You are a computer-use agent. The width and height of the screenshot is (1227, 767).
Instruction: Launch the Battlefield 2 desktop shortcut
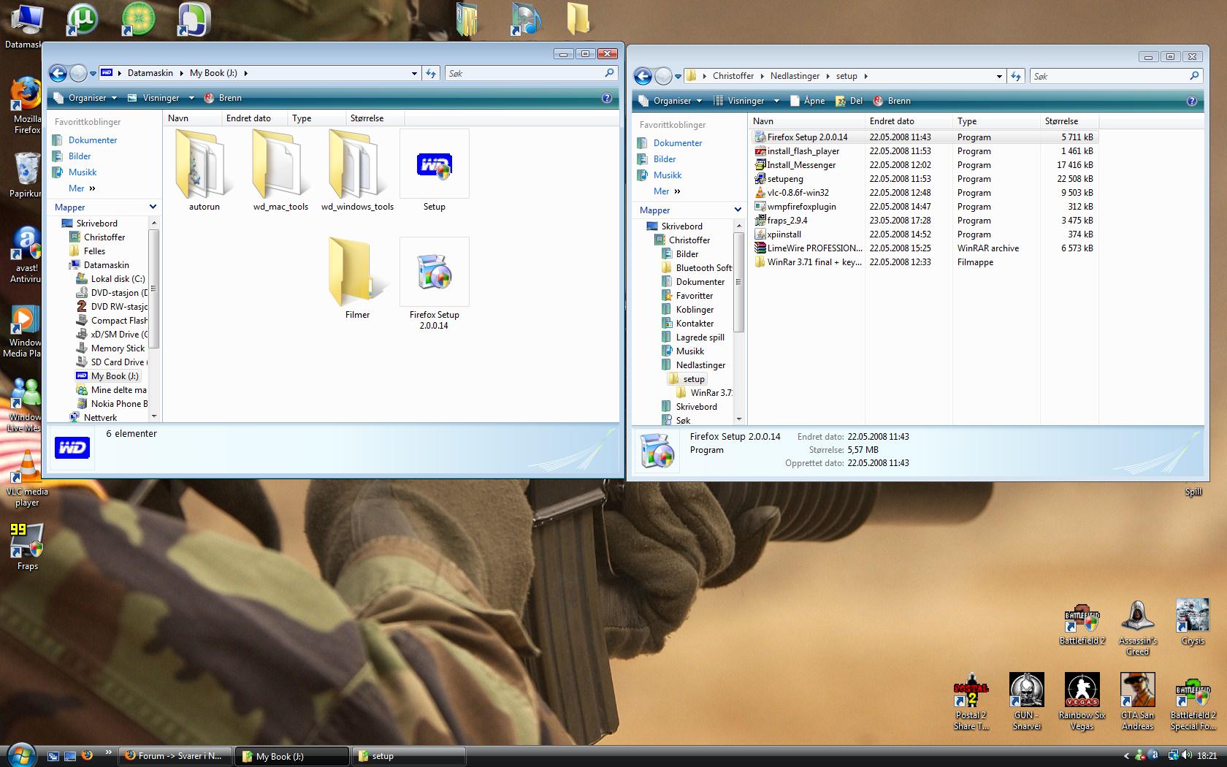tap(1082, 622)
